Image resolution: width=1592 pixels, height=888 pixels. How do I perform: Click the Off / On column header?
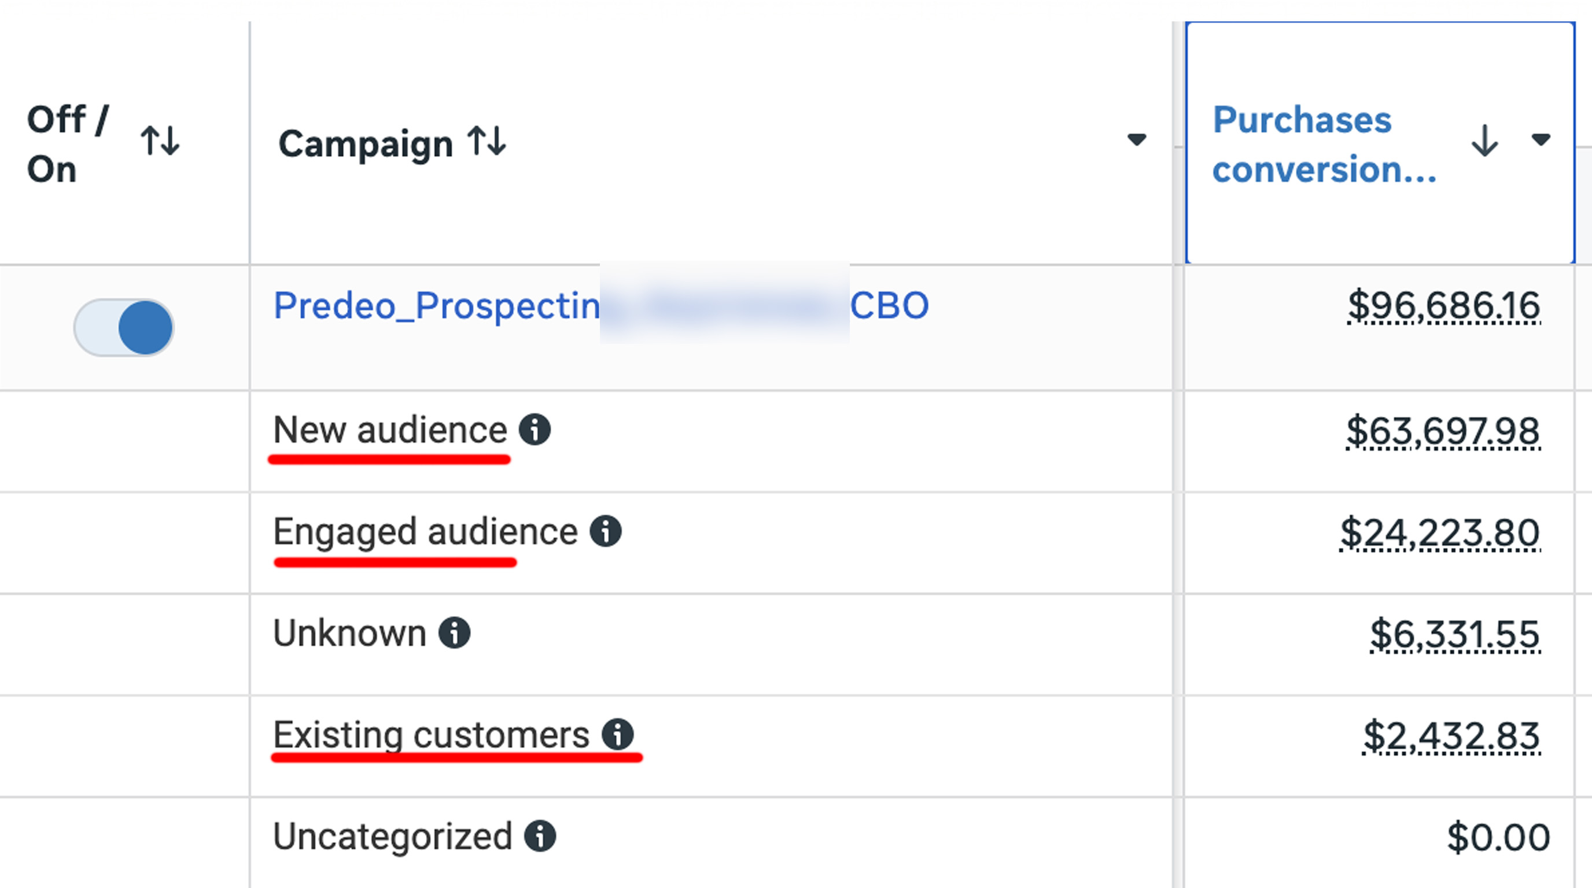[x=68, y=144]
